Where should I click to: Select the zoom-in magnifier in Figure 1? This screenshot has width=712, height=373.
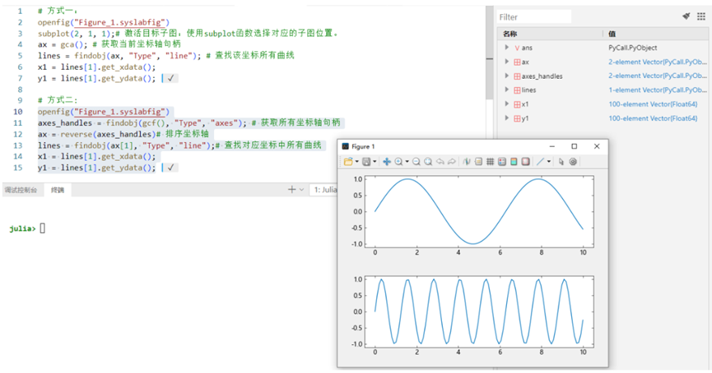[398, 162]
